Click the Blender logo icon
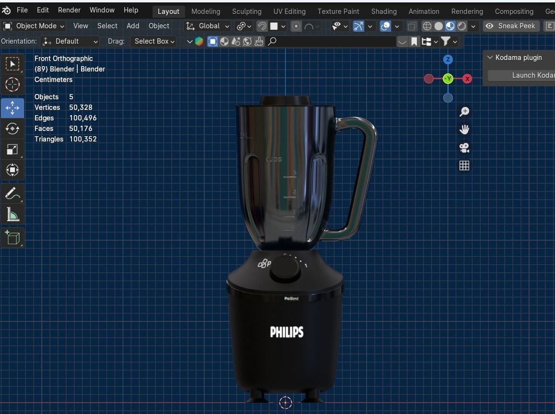555x414 pixels. pos(6,10)
